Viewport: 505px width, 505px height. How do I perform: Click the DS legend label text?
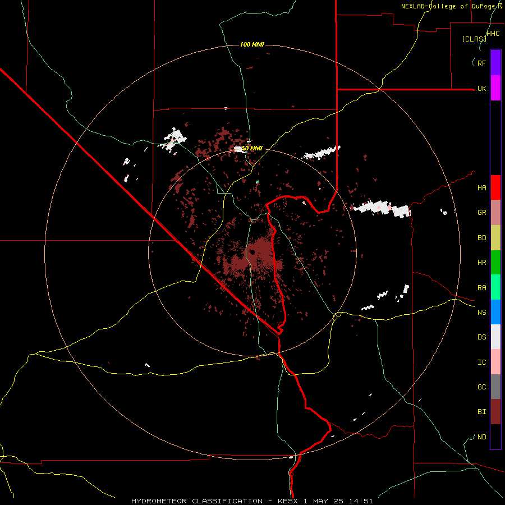tap(481, 337)
